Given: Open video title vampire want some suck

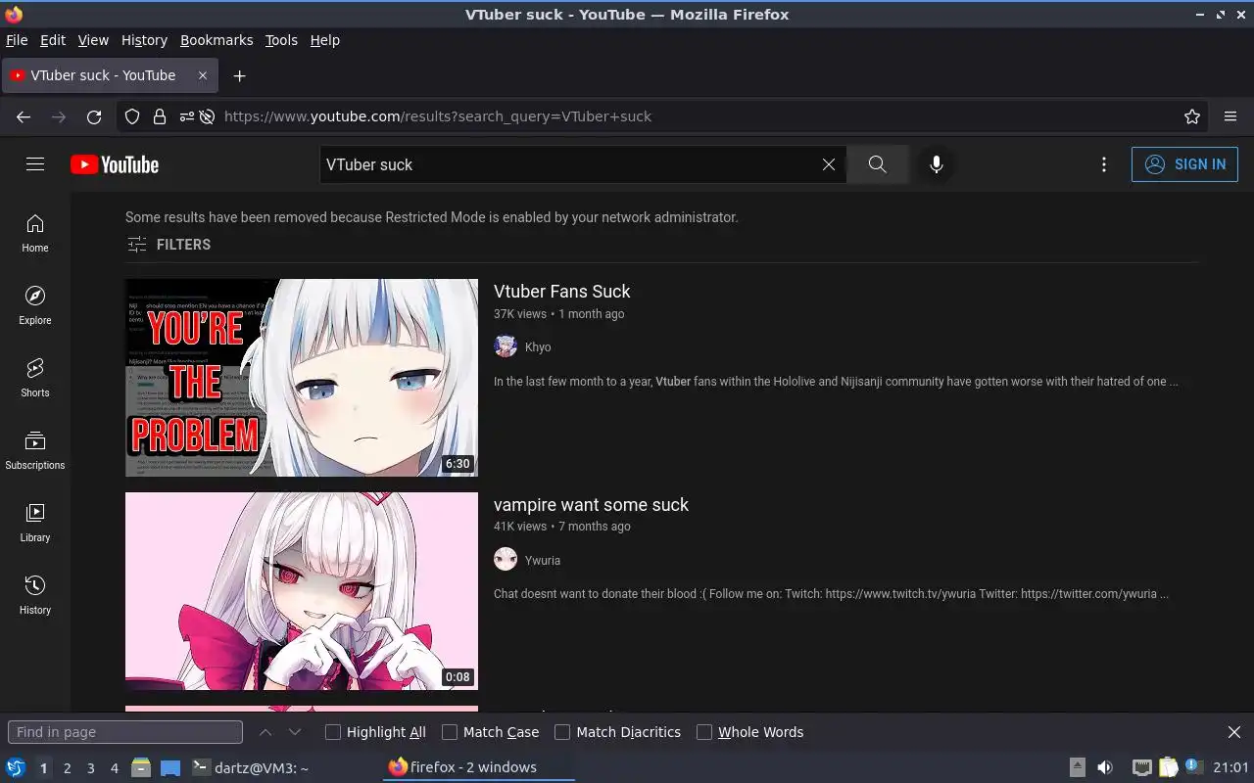Looking at the screenshot, I should pyautogui.click(x=591, y=505).
